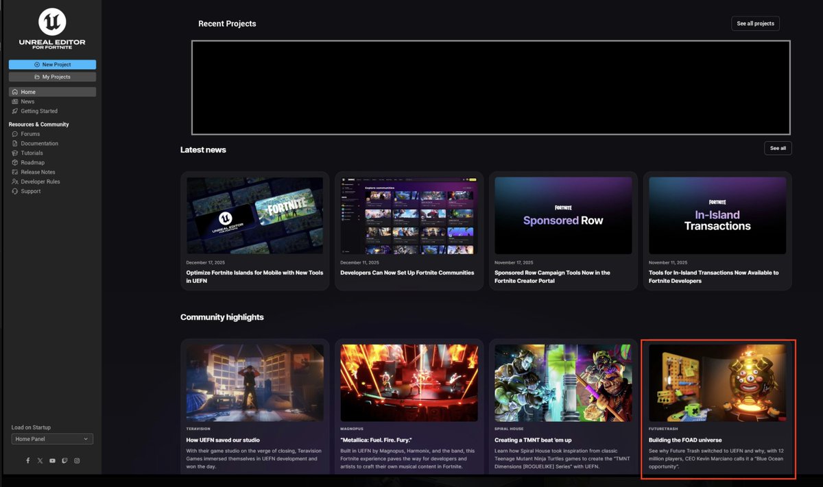823x487 pixels.
Task: Open the Sponsored Row news thumbnail
Action: tap(563, 216)
